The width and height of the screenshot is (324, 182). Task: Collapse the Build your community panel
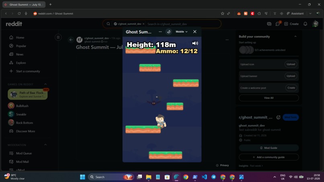tap(295, 37)
